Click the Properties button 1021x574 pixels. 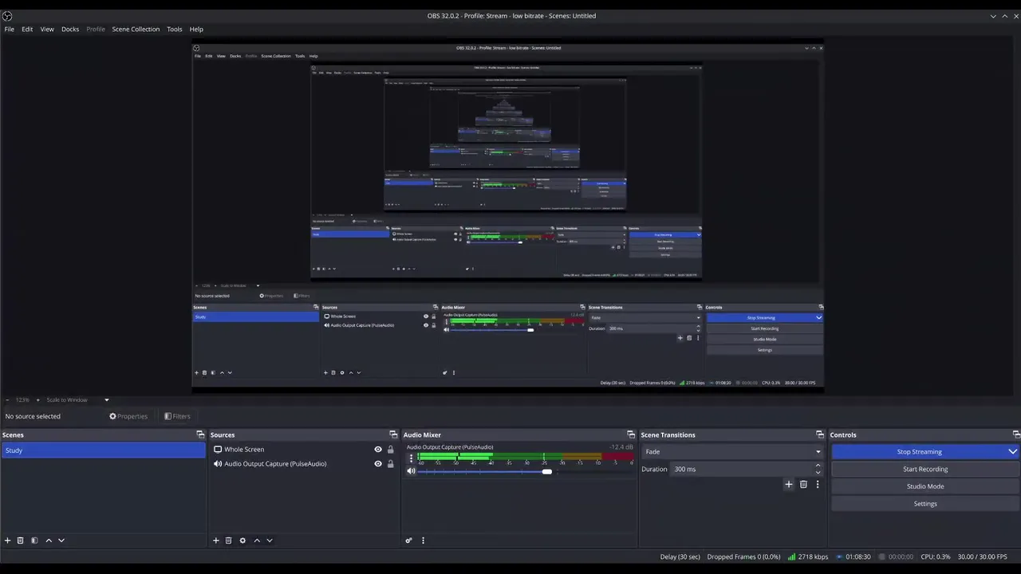click(x=128, y=416)
